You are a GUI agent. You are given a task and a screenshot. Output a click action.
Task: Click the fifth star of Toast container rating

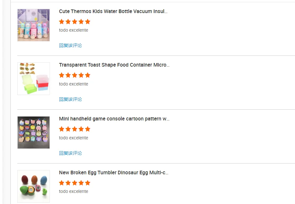coord(87,75)
